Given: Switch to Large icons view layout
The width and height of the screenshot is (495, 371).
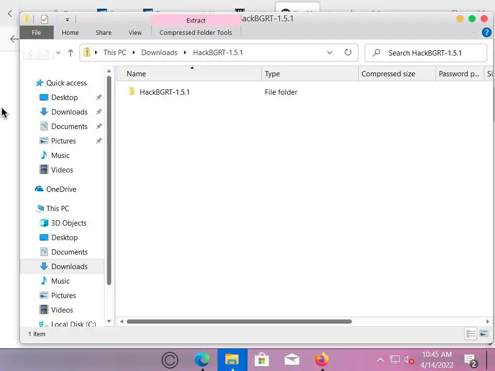Looking at the screenshot, I should [483, 333].
